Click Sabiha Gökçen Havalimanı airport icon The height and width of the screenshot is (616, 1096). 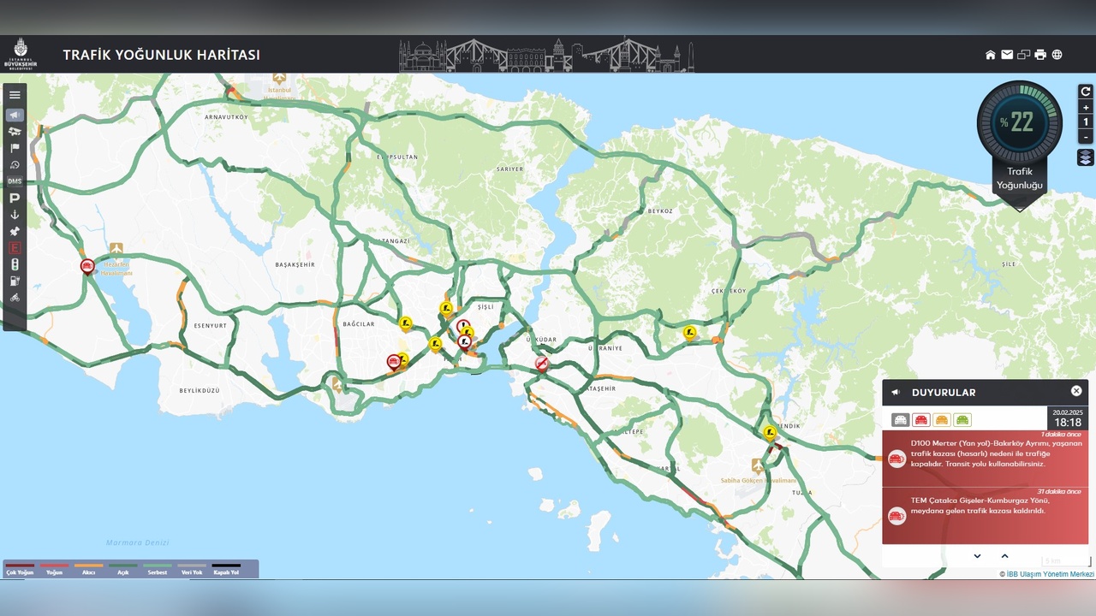pyautogui.click(x=758, y=465)
